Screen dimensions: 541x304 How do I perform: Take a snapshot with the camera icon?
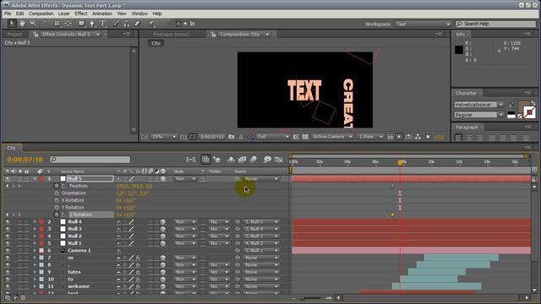click(x=231, y=137)
